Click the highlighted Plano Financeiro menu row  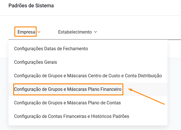point(68,89)
